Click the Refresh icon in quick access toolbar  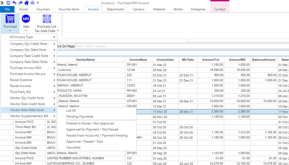8,3
